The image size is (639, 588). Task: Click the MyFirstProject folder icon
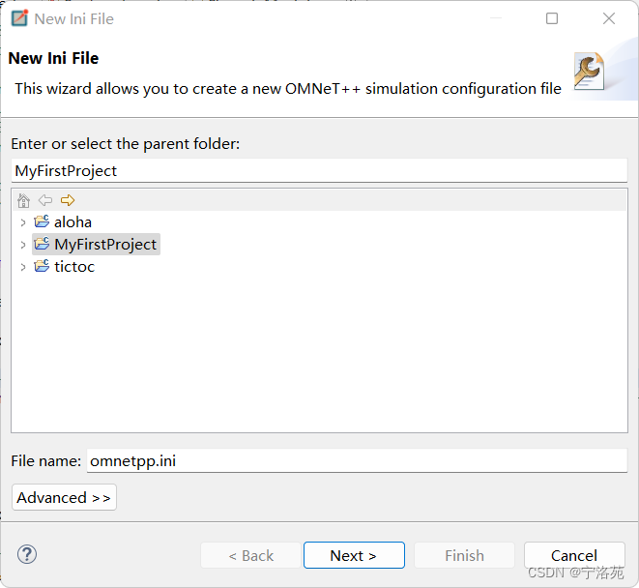click(42, 245)
